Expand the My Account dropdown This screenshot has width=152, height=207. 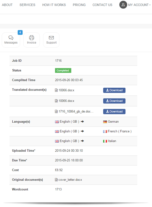139,5
